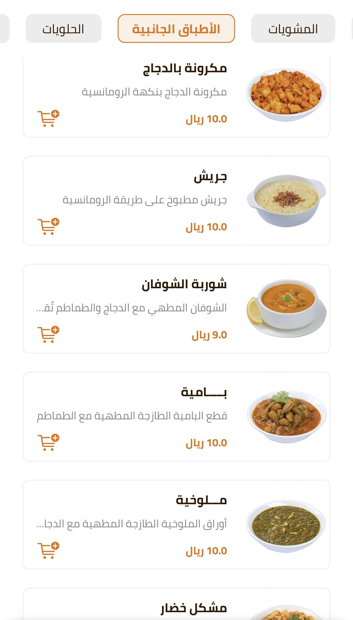Open the oat soup photo
Image resolution: width=353 pixels, height=620 pixels.
[286, 308]
